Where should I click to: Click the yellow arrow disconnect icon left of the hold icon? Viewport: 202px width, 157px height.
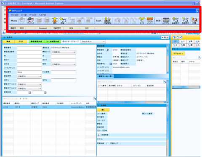tap(55, 21)
